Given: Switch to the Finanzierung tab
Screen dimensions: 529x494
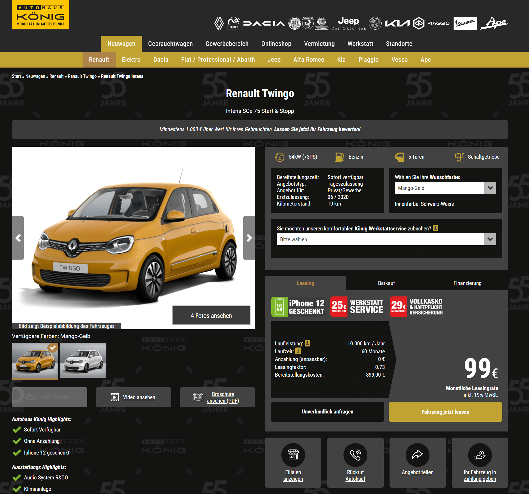Looking at the screenshot, I should (468, 283).
